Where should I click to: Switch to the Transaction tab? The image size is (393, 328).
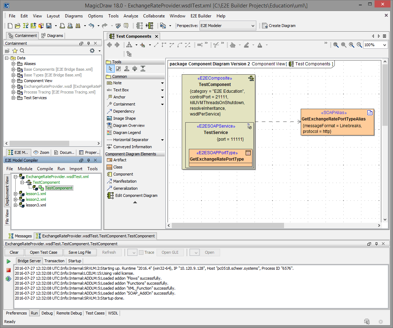(54, 261)
